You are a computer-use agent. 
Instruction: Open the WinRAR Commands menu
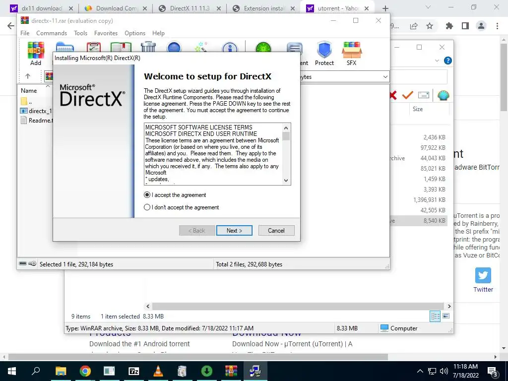coord(52,33)
